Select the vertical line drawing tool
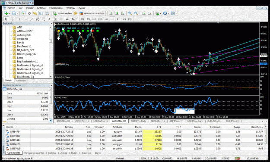Image resolution: width=270 pixels, height=162 pixels. pyautogui.click(x=19, y=19)
